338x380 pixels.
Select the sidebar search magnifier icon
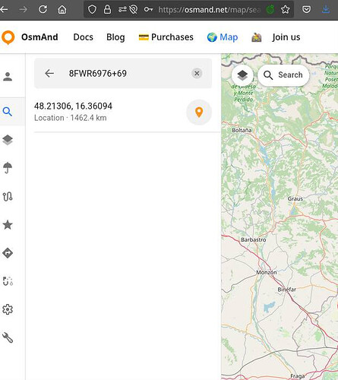(x=8, y=112)
